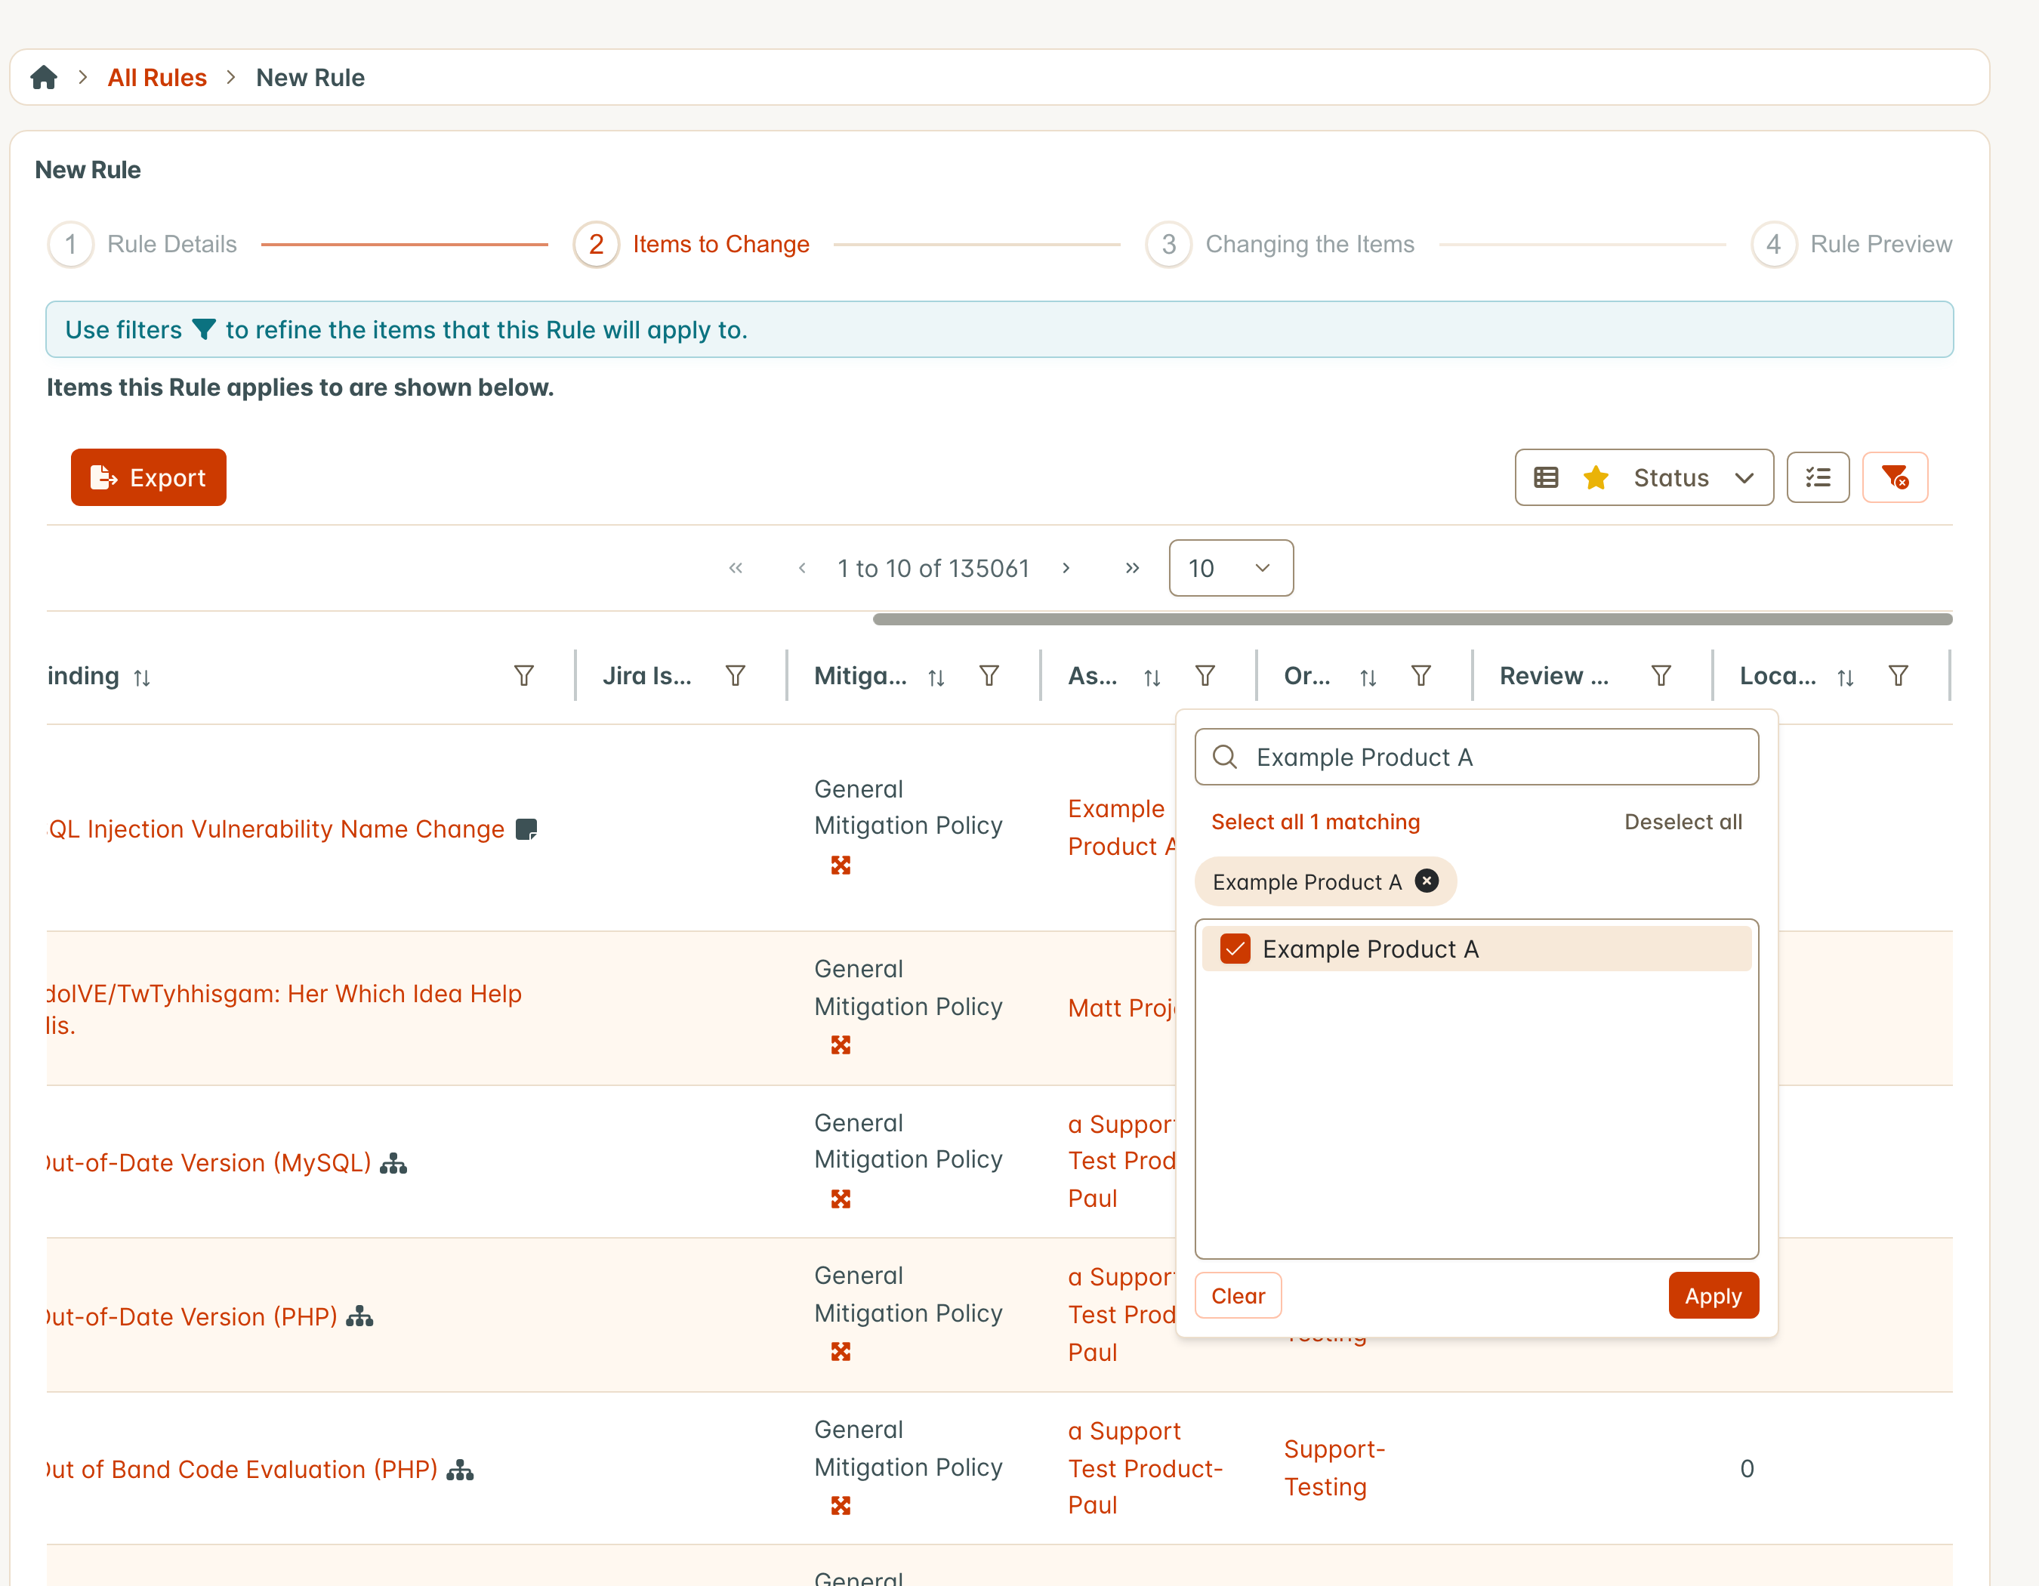Go to the home breadcrumb icon
This screenshot has width=2039, height=1586.
44,78
